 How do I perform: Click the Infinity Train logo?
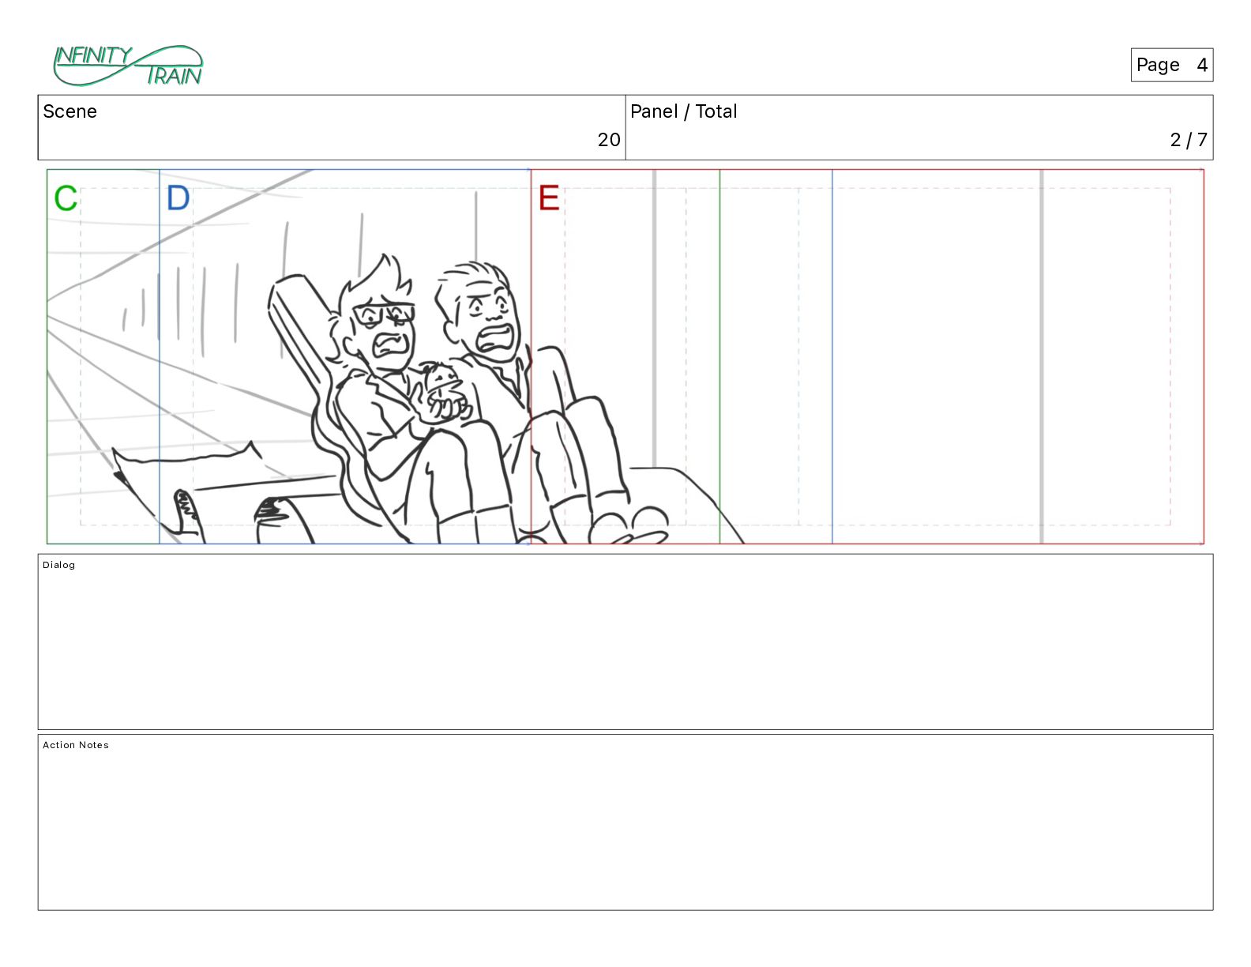coord(128,66)
